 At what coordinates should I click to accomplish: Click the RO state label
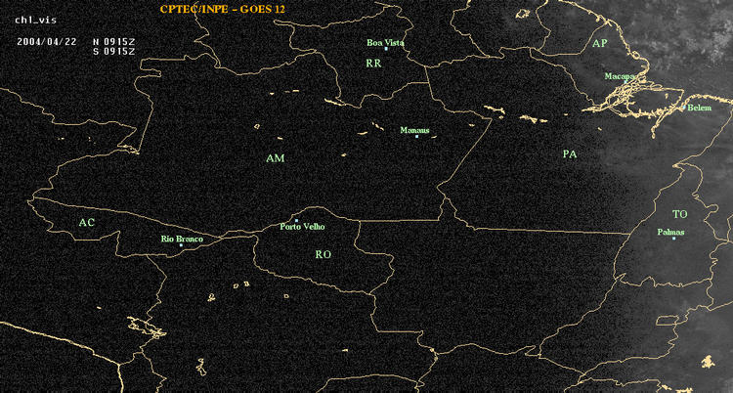coord(323,254)
